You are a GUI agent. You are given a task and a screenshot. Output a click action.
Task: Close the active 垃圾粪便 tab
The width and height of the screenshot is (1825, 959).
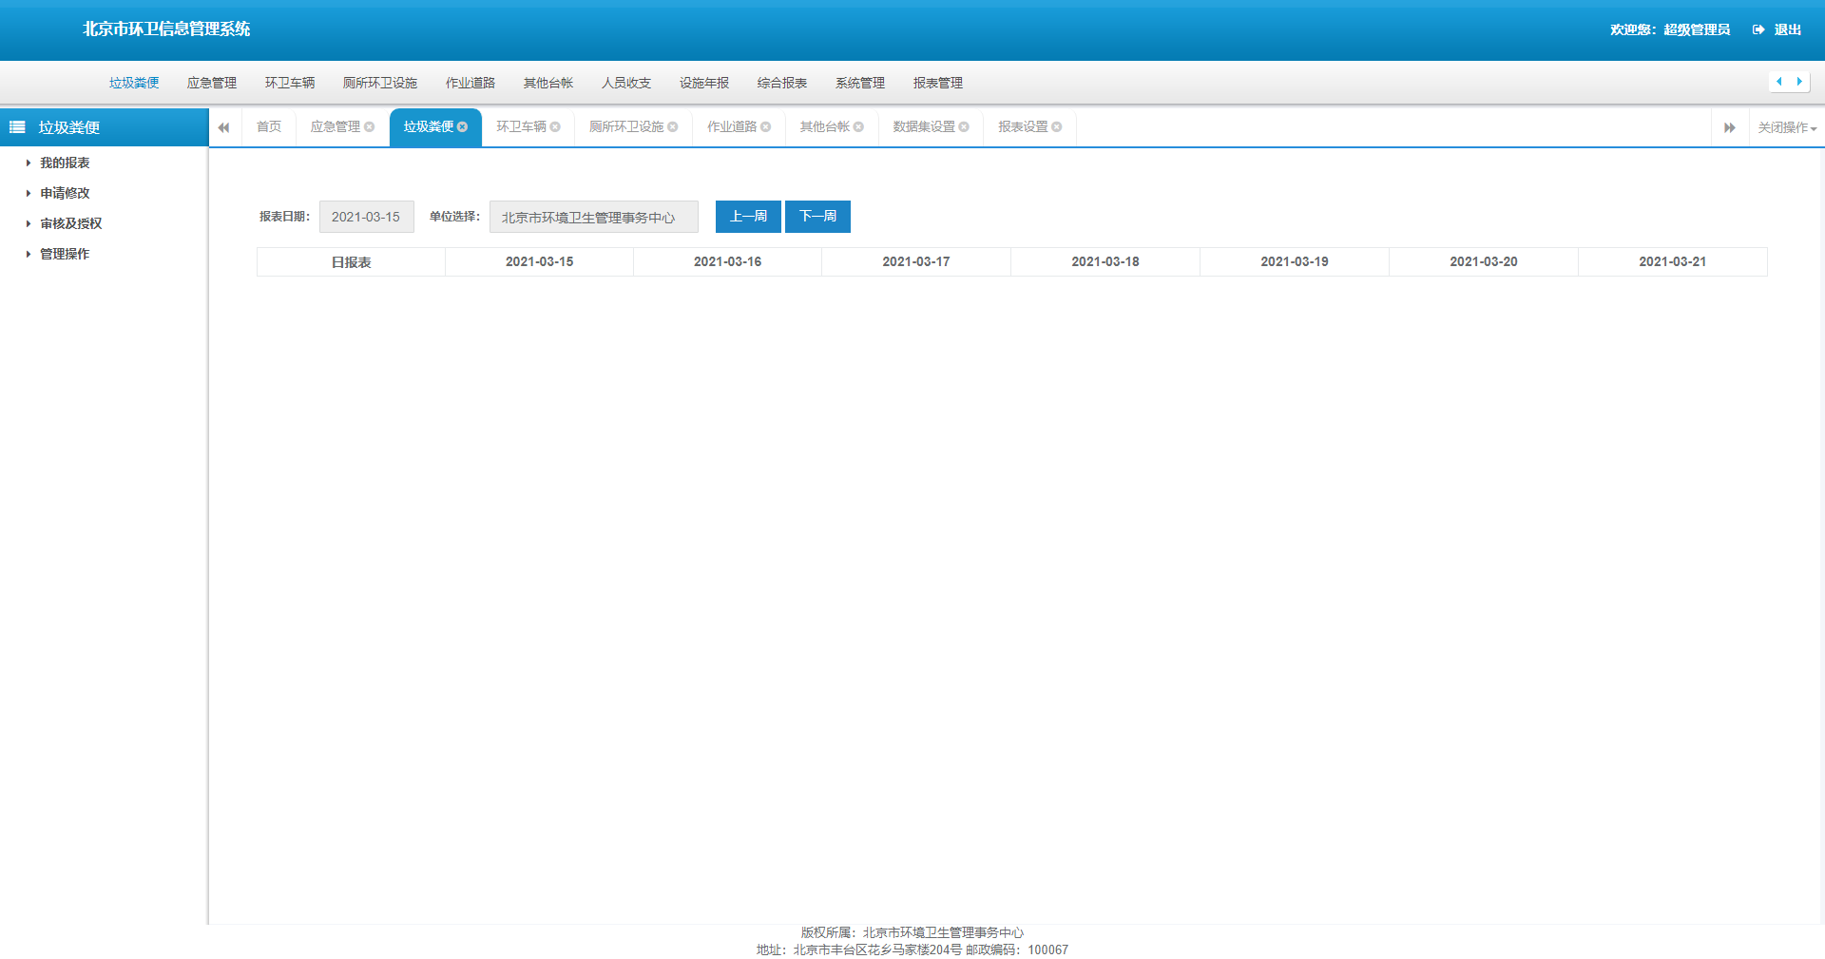(462, 127)
